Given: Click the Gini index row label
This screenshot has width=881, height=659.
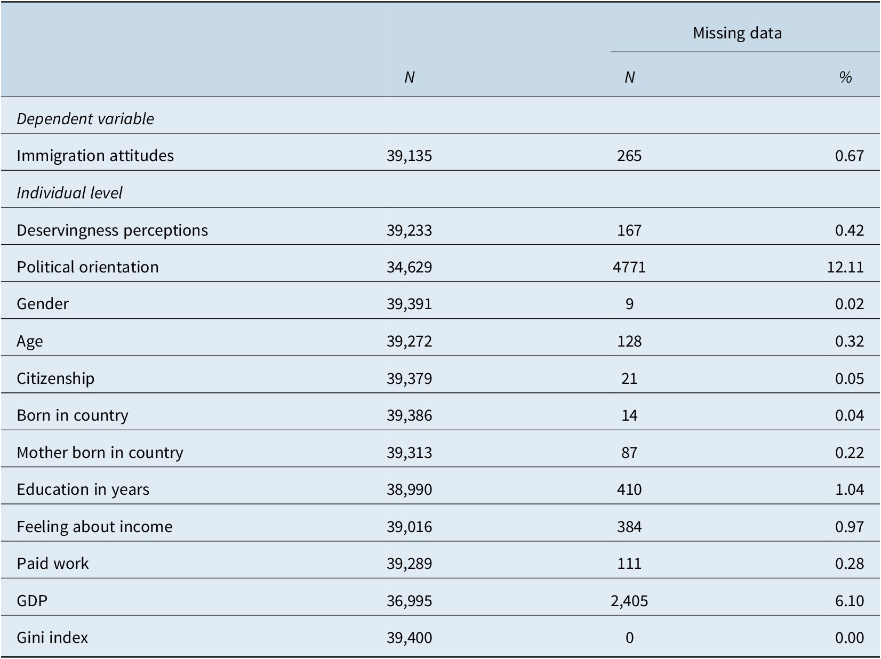Looking at the screenshot, I should pyautogui.click(x=52, y=637).
